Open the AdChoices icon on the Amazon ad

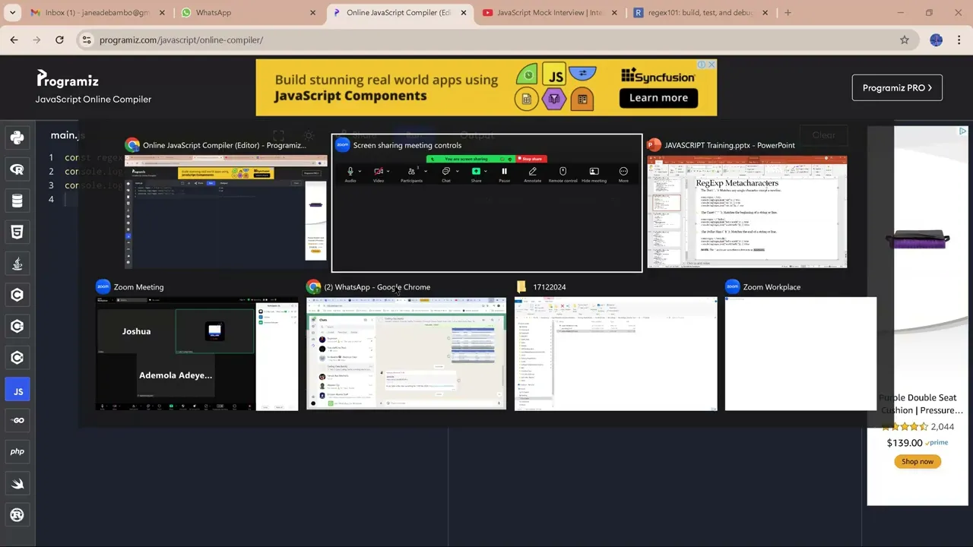[x=962, y=131]
